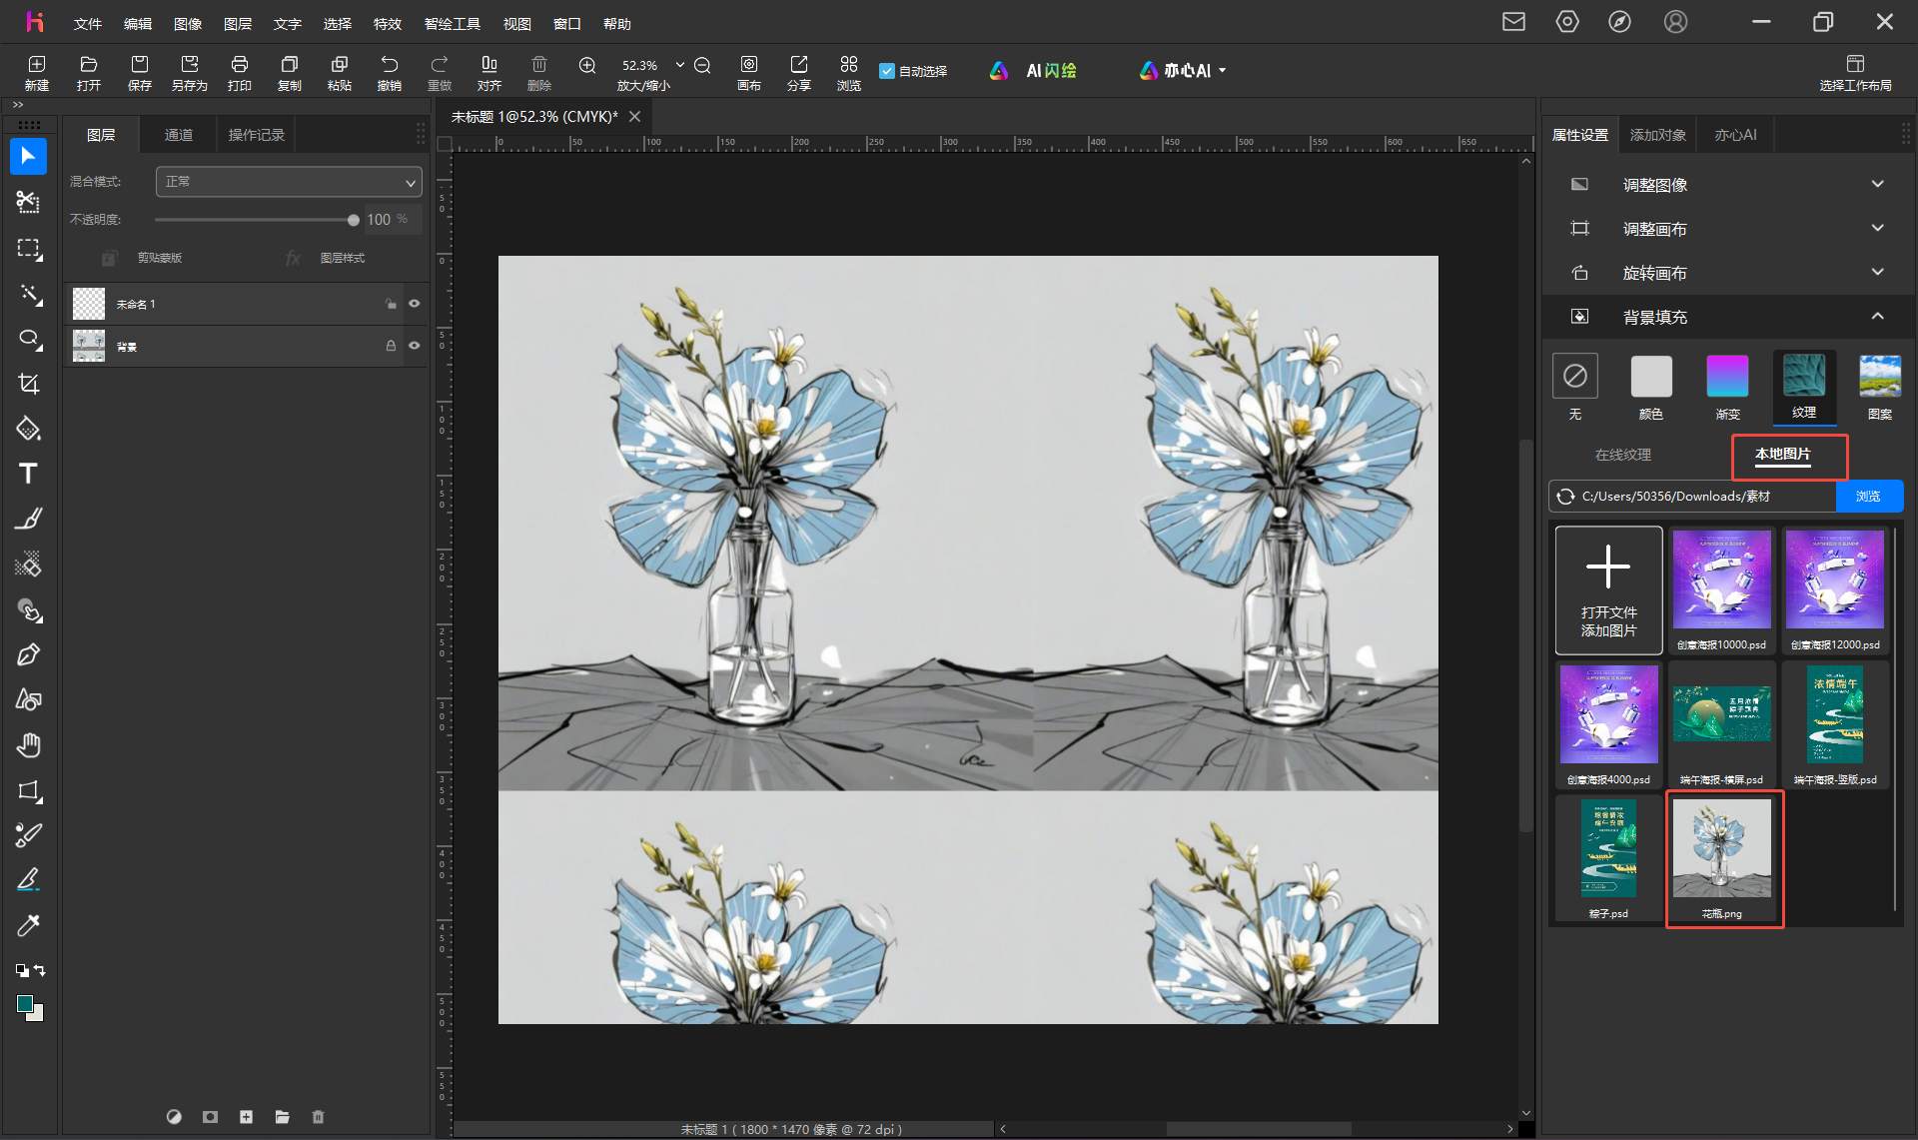Viewport: 1918px width, 1140px height.
Task: Switch to the 操作记录 tab
Action: click(257, 135)
